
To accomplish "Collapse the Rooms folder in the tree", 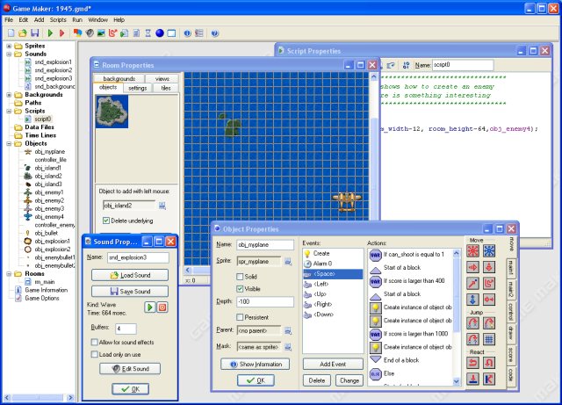I will (x=9, y=274).
